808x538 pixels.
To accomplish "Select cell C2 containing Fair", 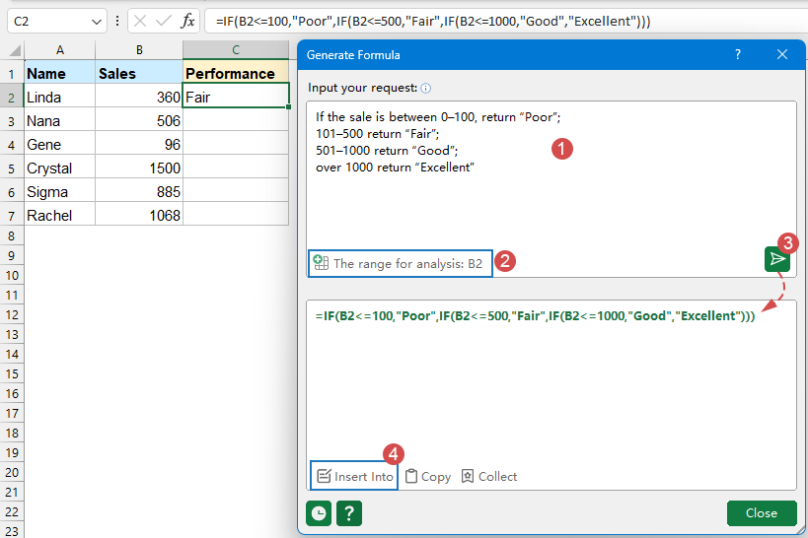I will 236,97.
